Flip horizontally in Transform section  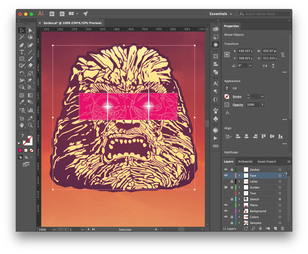265,66
